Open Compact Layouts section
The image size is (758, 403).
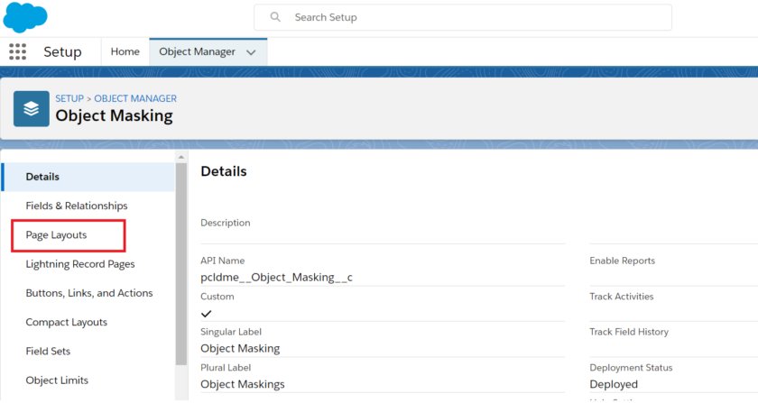coord(66,322)
